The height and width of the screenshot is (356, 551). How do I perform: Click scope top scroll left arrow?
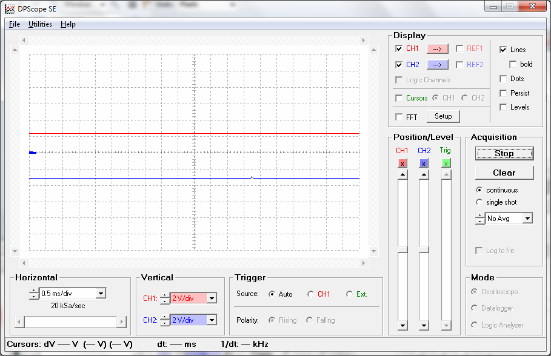pos(24,41)
